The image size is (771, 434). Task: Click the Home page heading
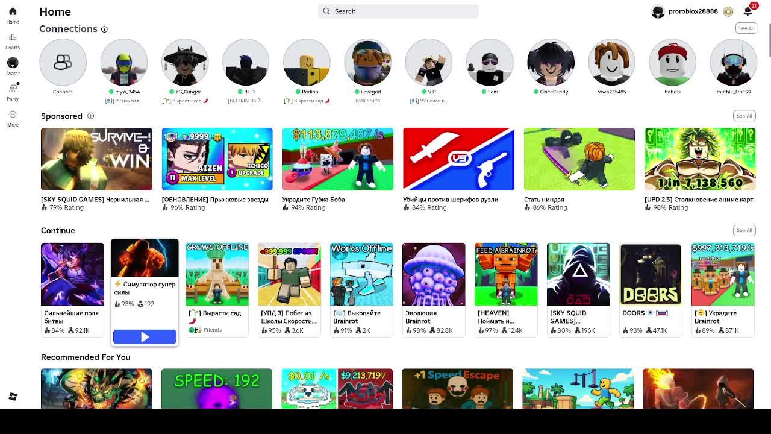pyautogui.click(x=55, y=11)
